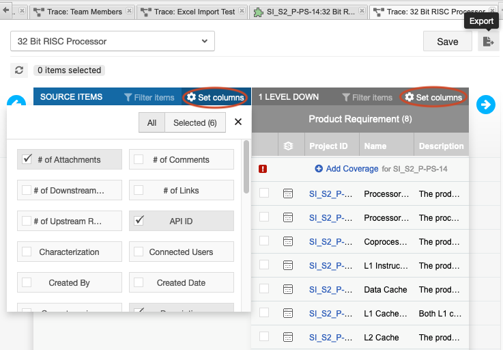
Task: Uncheck the API ID column checkbox
Action: point(139,221)
